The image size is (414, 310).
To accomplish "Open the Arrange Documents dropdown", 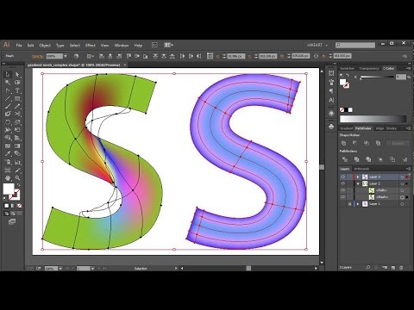I will 169,45.
